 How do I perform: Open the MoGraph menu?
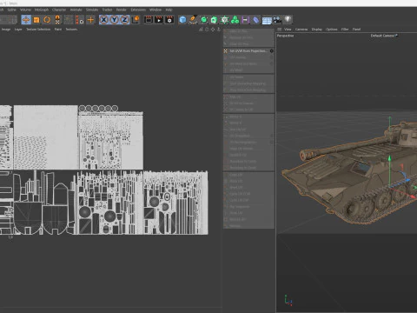click(x=42, y=10)
